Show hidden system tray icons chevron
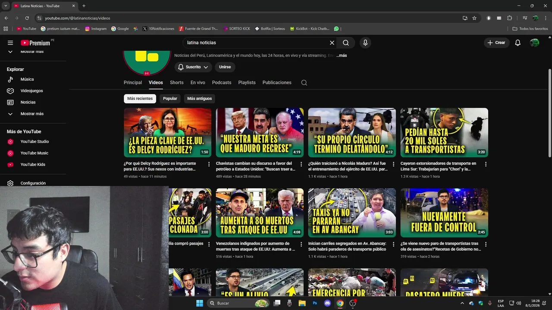 click(462, 303)
